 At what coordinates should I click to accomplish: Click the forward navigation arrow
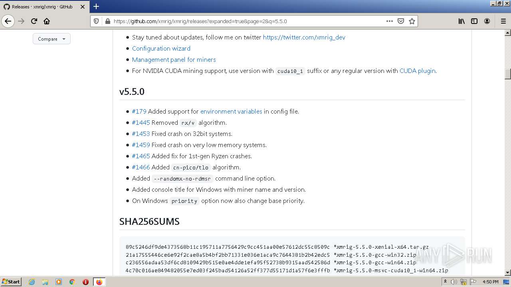(22, 21)
